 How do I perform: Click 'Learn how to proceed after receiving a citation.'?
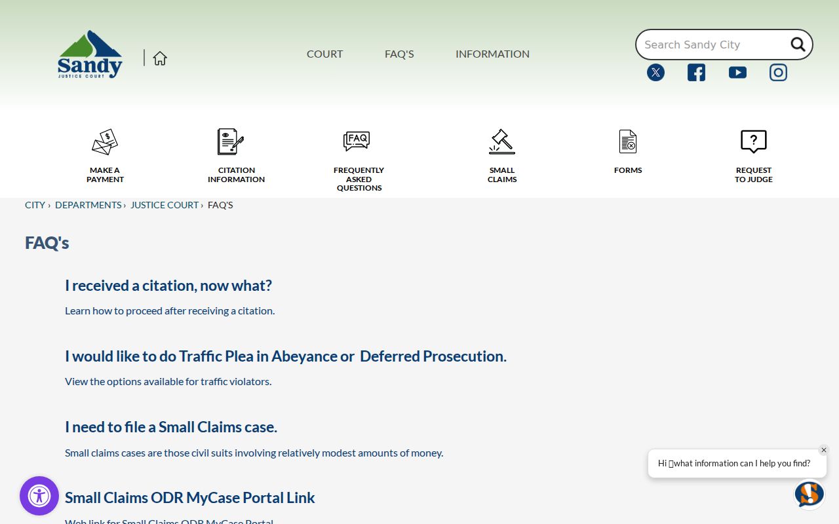point(170,310)
